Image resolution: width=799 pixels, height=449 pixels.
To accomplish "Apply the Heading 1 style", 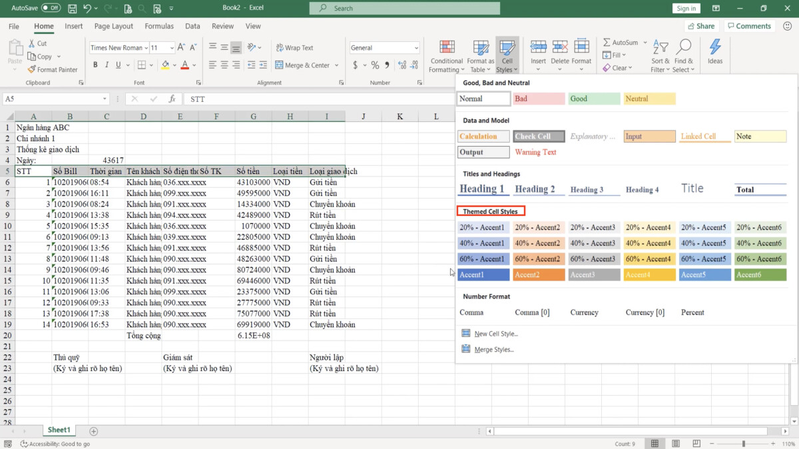I will pyautogui.click(x=483, y=189).
